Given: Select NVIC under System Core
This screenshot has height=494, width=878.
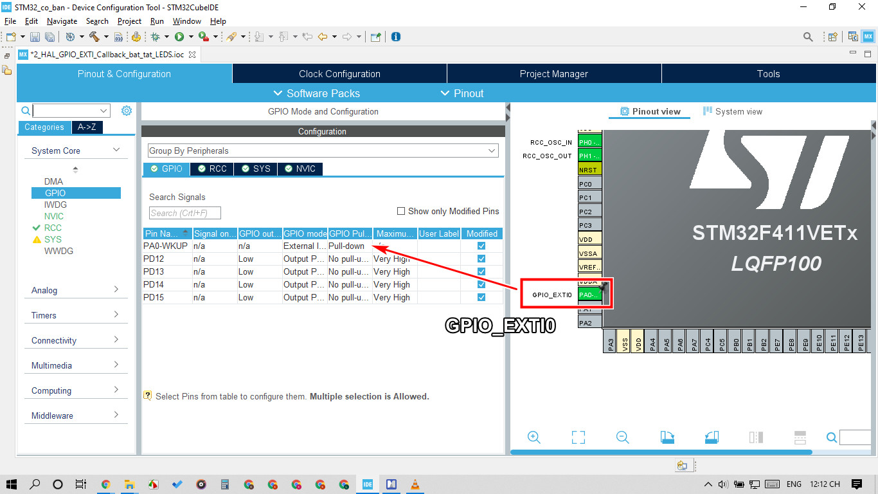Looking at the screenshot, I should click(x=54, y=216).
